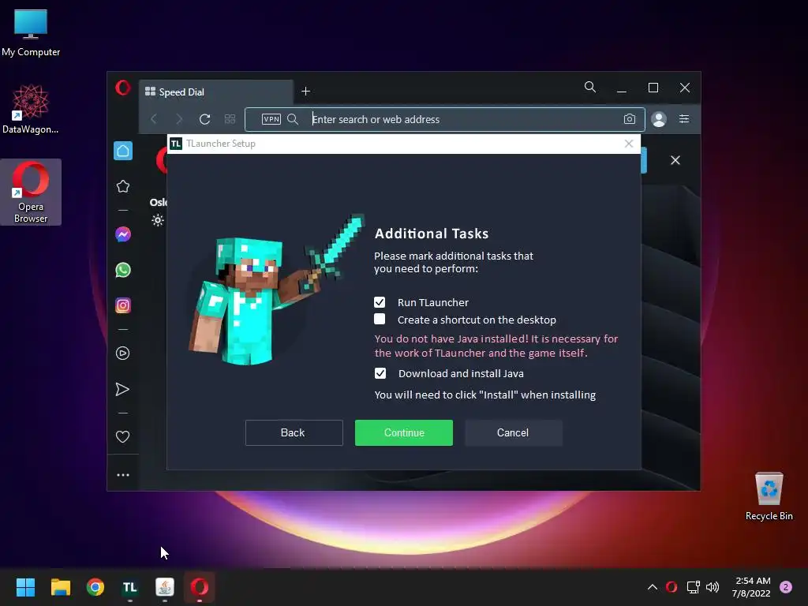Open the Recycle Bin

(x=769, y=496)
